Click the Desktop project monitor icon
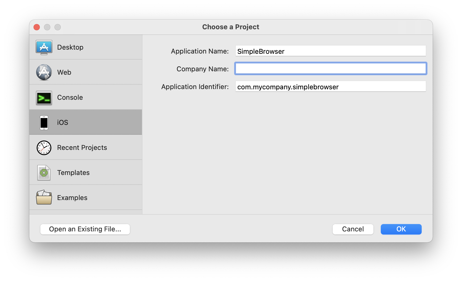This screenshot has width=462, height=281. 44,47
